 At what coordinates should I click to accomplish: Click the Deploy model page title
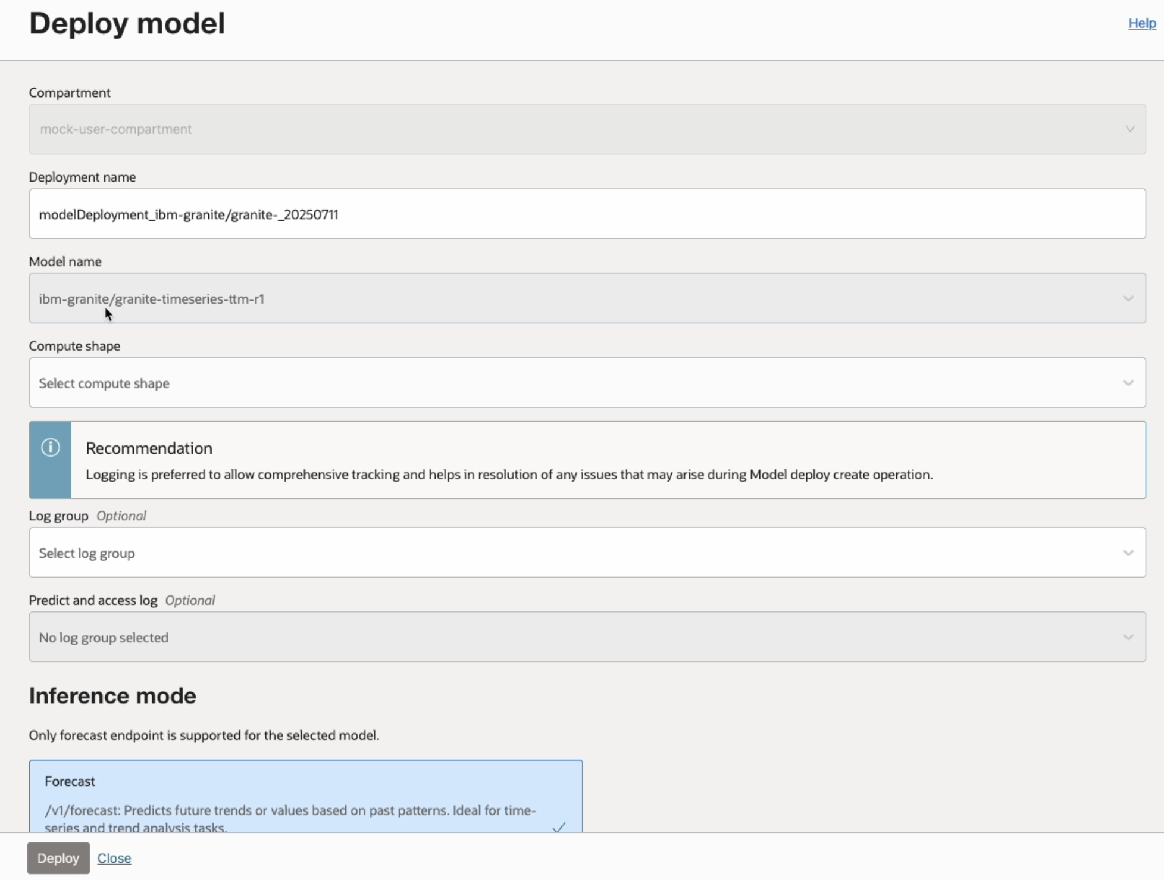(x=127, y=24)
